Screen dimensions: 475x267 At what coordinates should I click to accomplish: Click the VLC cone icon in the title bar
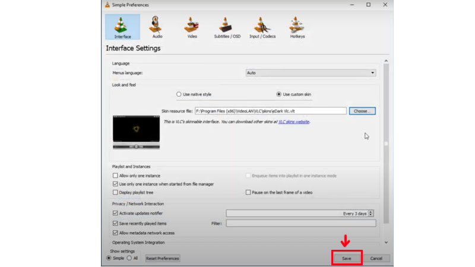coord(107,5)
